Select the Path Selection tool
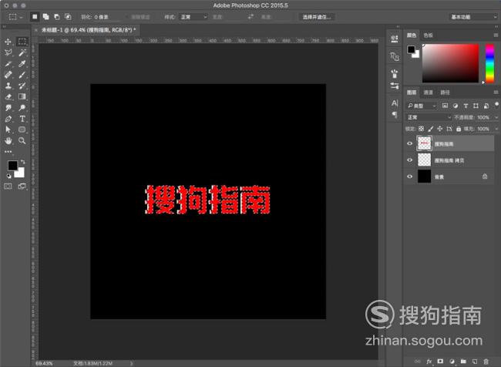The image size is (501, 367). [x=8, y=130]
